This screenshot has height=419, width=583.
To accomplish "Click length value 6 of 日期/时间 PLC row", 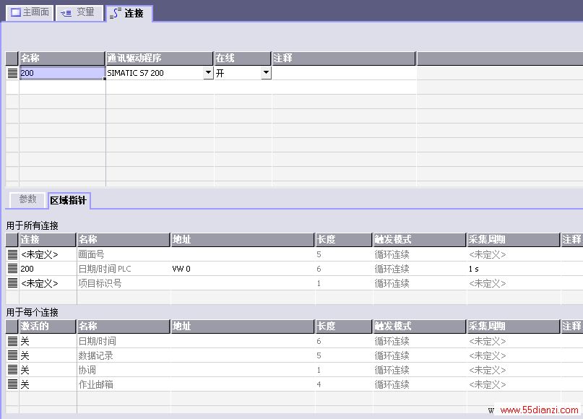I will tap(344, 269).
